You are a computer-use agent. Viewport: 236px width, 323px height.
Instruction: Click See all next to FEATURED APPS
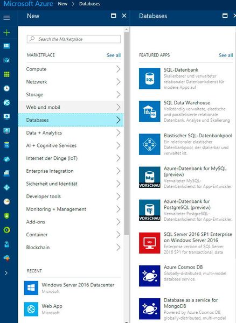(x=226, y=55)
